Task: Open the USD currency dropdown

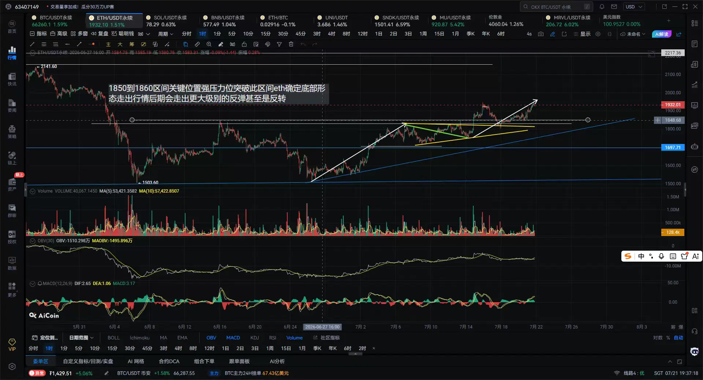Action: tap(634, 7)
